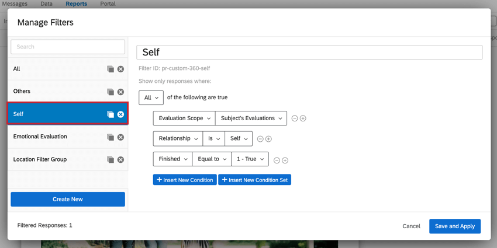Click the filter Search field

pos(68,47)
